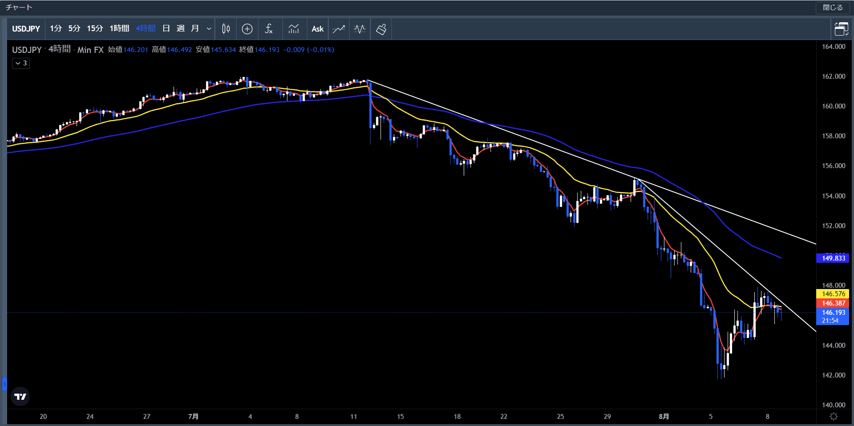
Task: Click the 140.000 price axis label
Action: pos(834,405)
